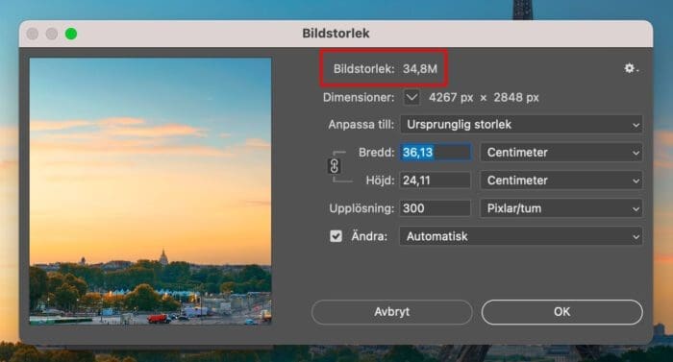Open the Anpassa till dropdown
Screen dimensions: 673x362
[x=521, y=125]
